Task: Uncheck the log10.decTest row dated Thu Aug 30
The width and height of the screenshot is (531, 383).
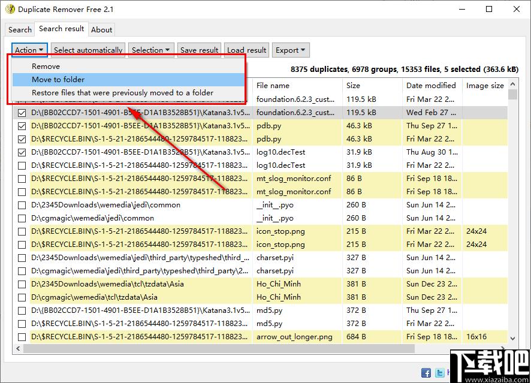Action: 22,152
